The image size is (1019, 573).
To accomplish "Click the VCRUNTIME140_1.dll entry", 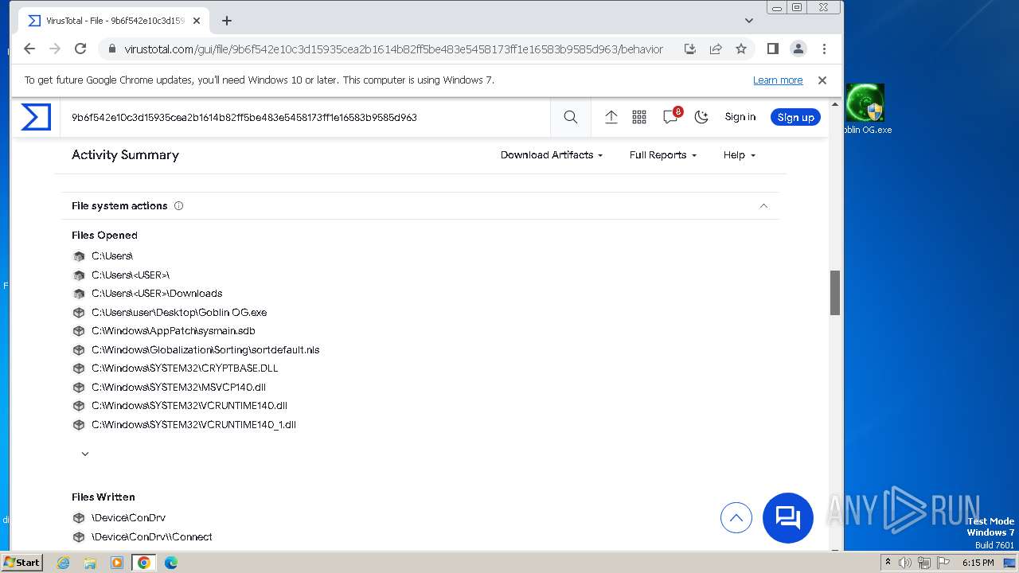I will 193,425.
